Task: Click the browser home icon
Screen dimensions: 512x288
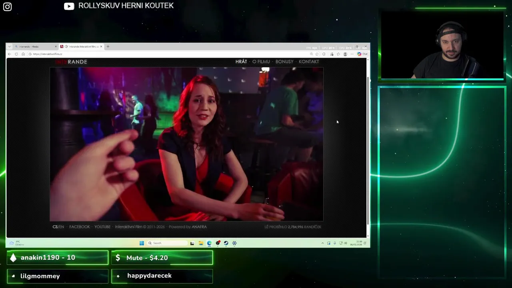Action: click(x=23, y=54)
